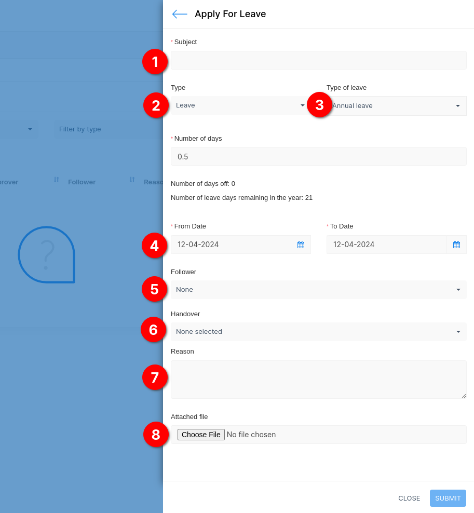474x513 pixels.
Task: Click the To Date text field
Action: coord(386,245)
